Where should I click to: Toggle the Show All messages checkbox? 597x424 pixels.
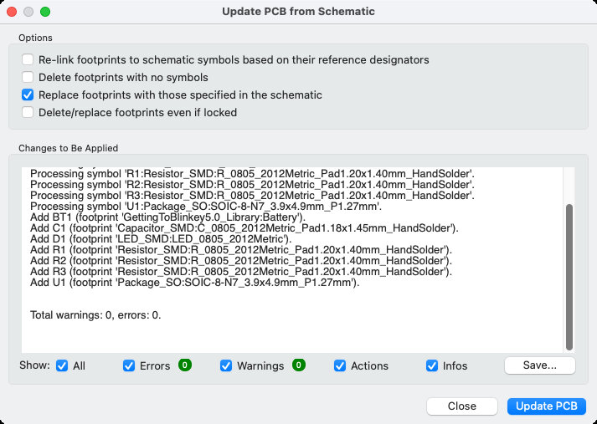pos(62,365)
